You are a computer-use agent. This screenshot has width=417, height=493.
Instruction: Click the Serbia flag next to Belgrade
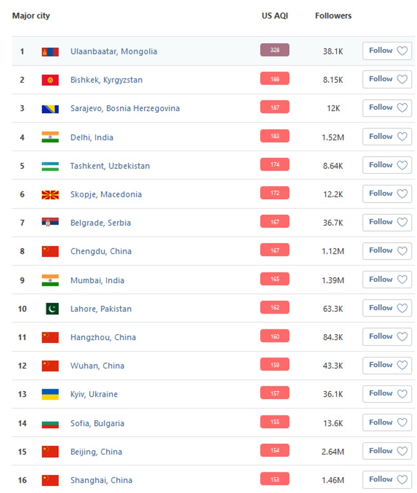tap(50, 222)
